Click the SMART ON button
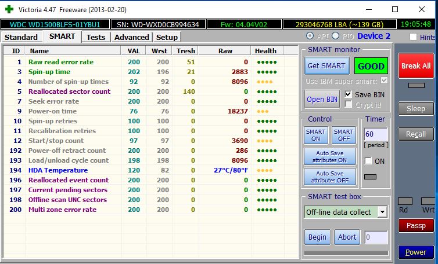 click(x=315, y=135)
